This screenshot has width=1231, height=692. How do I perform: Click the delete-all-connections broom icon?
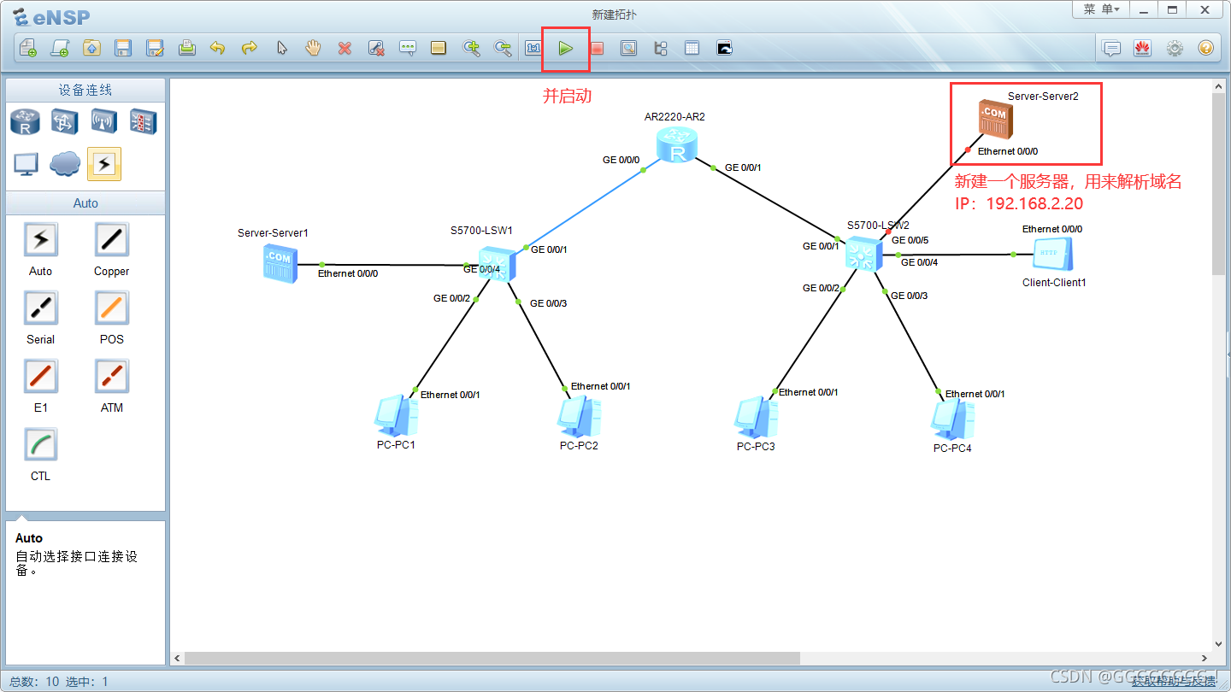click(376, 48)
